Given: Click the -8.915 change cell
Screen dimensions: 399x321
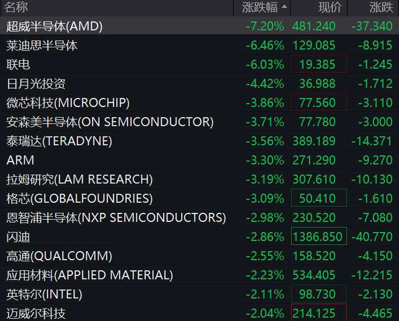Looking at the screenshot, I should (x=375, y=45).
